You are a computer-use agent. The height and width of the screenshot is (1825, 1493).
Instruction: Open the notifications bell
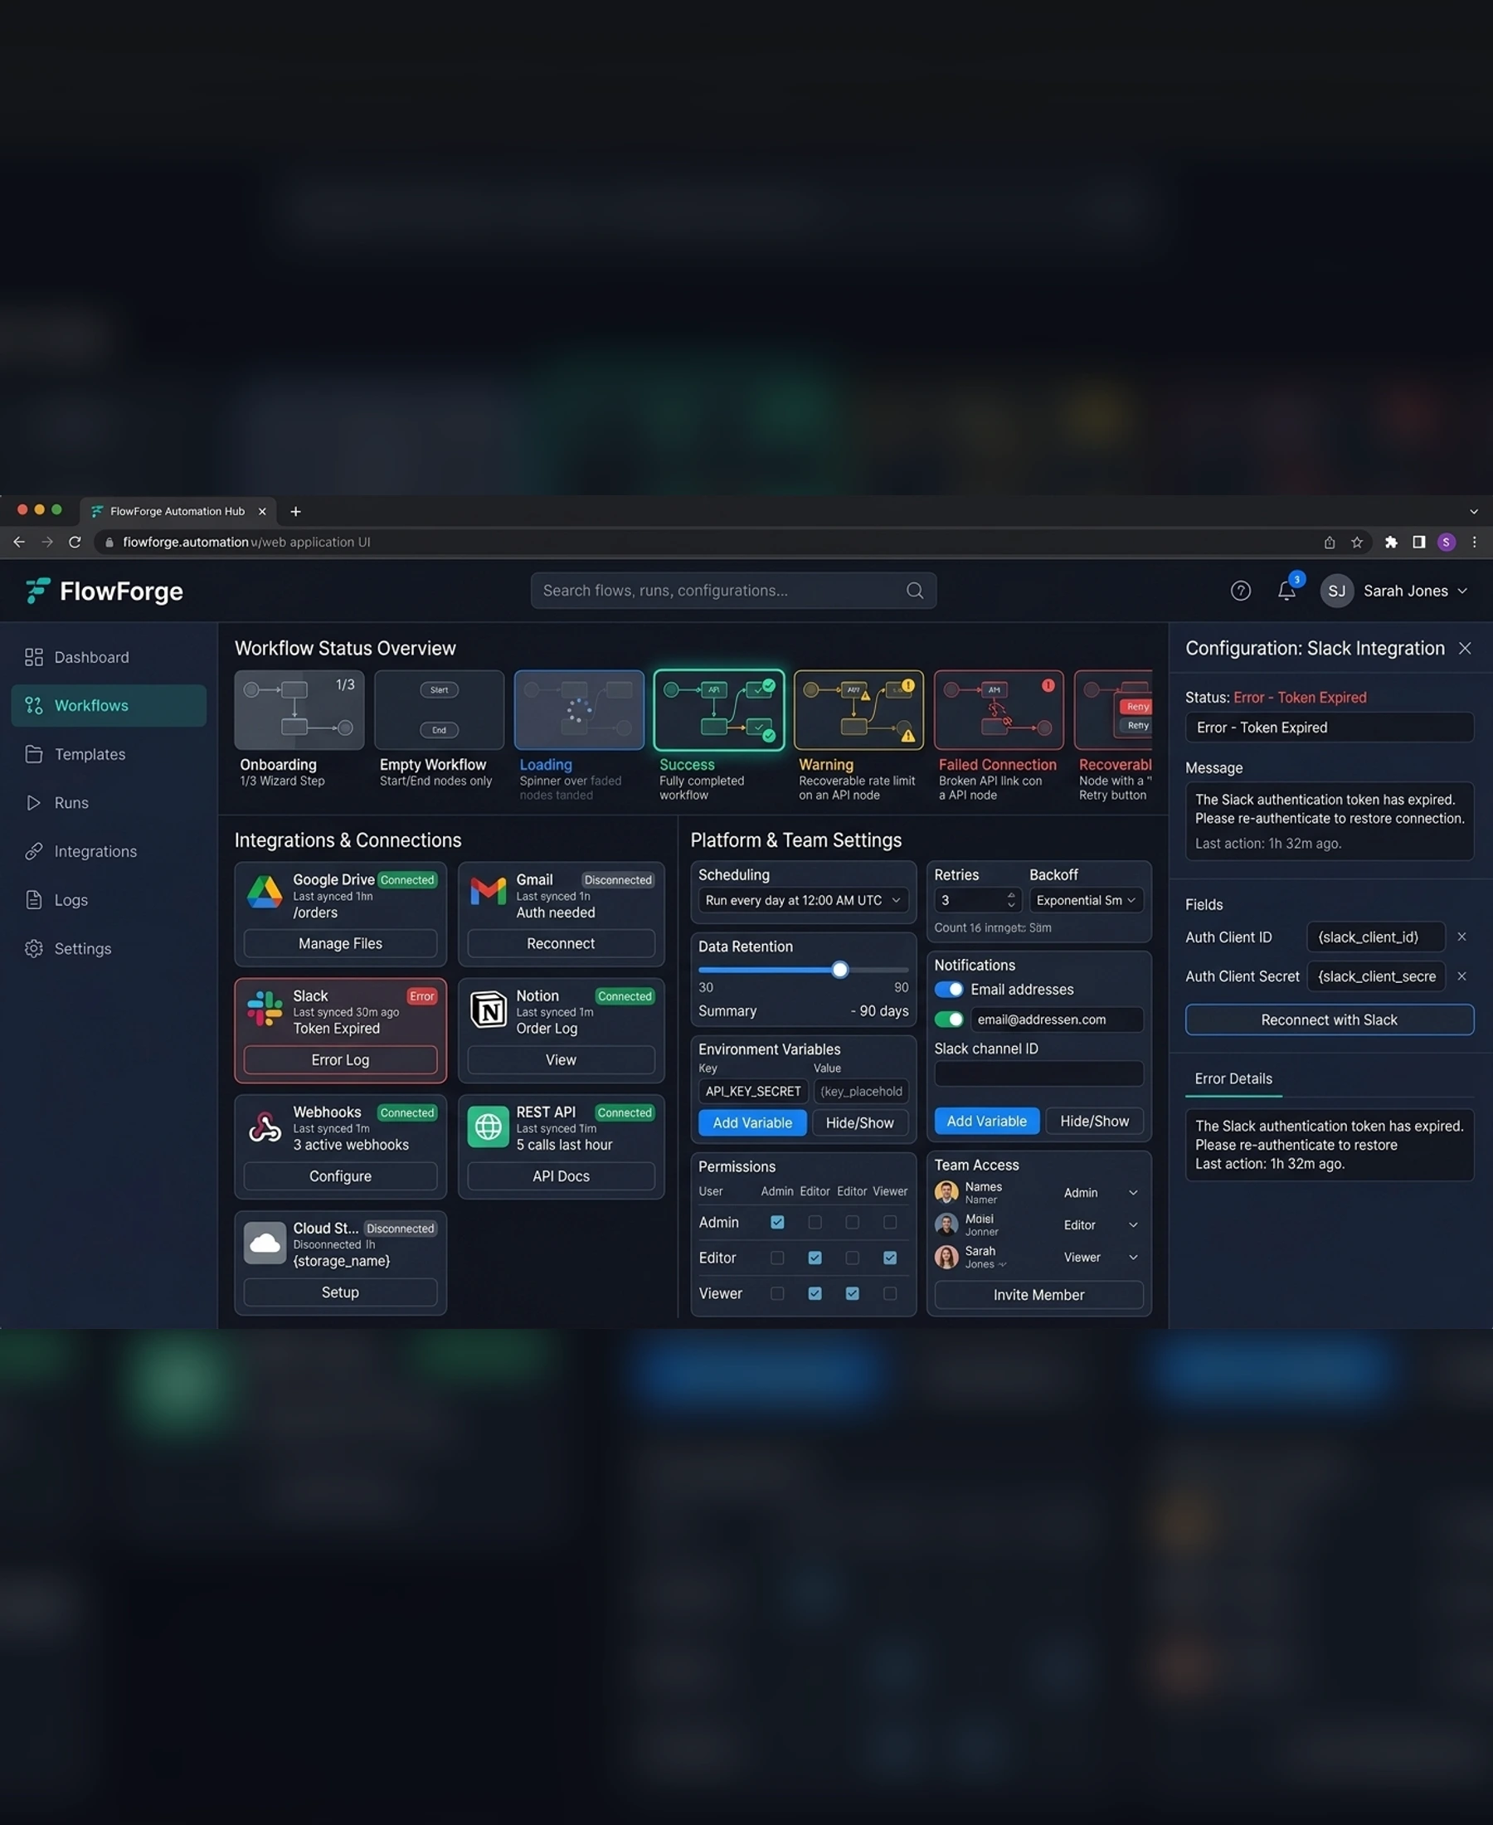1286,590
